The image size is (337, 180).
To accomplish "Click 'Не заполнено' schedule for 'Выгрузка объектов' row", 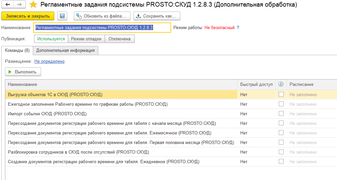I will [303, 94].
